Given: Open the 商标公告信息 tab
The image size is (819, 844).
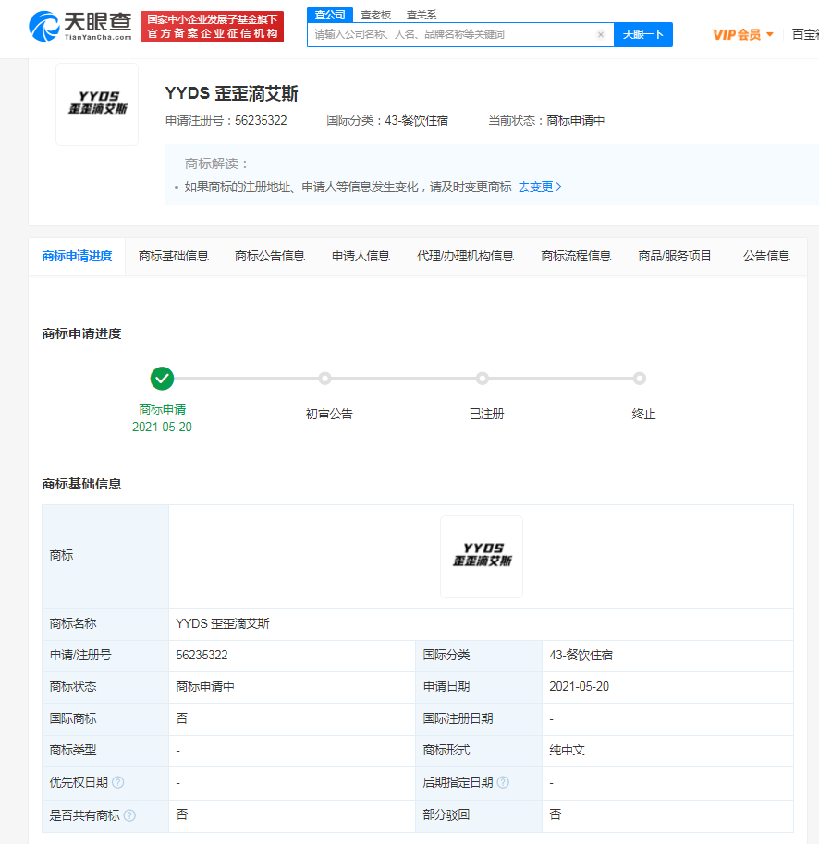Looking at the screenshot, I should tap(269, 257).
